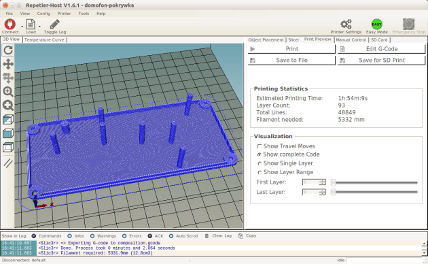Switch to front view cube icon
Image resolution: width=428 pixels, height=264 pixels.
pos(8,133)
